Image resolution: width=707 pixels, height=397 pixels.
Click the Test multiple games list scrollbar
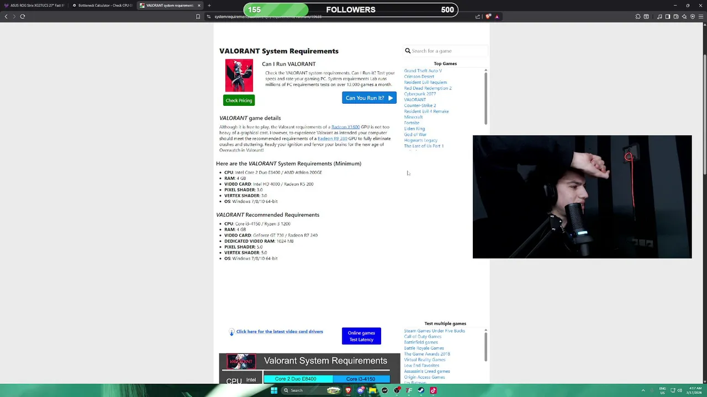pos(486,346)
